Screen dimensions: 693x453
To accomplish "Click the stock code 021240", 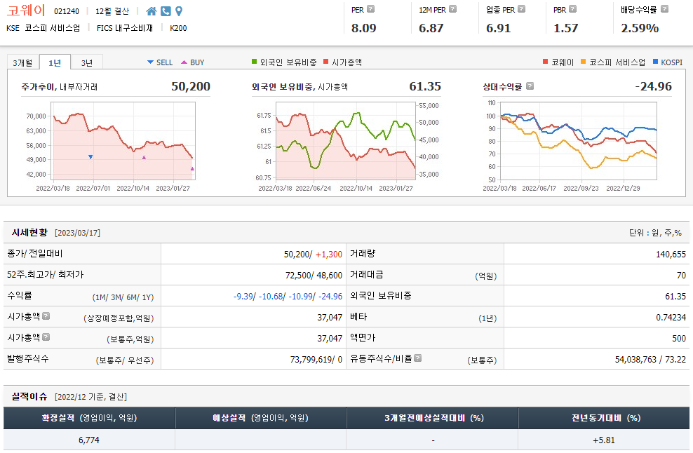I will click(67, 11).
